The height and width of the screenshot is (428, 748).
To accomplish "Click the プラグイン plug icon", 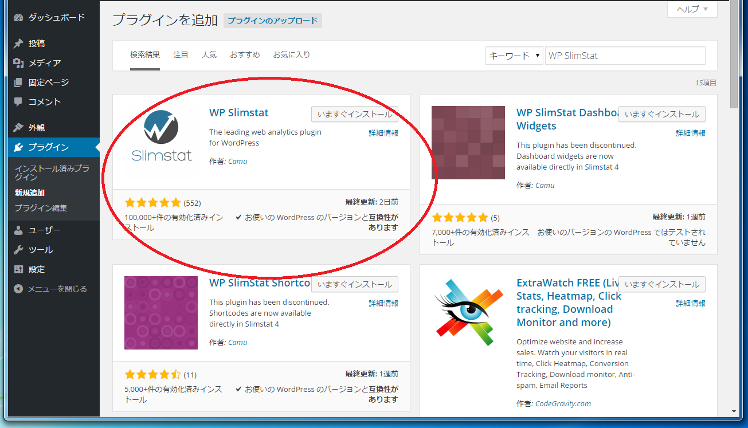I will pos(18,147).
